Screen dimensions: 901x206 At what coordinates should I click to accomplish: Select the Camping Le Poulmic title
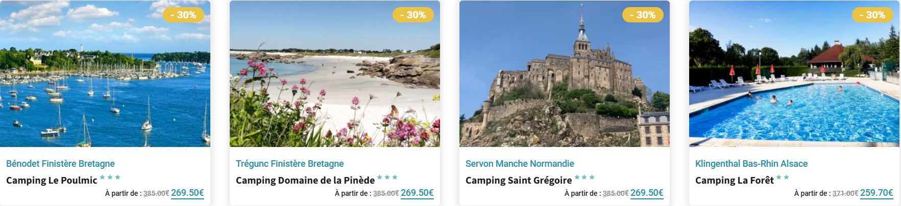[52, 181]
